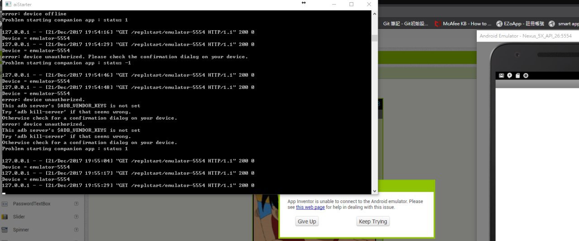The height and width of the screenshot is (241, 579).
Task: Click the console vertical scrollbar thumb
Action: click(374, 38)
